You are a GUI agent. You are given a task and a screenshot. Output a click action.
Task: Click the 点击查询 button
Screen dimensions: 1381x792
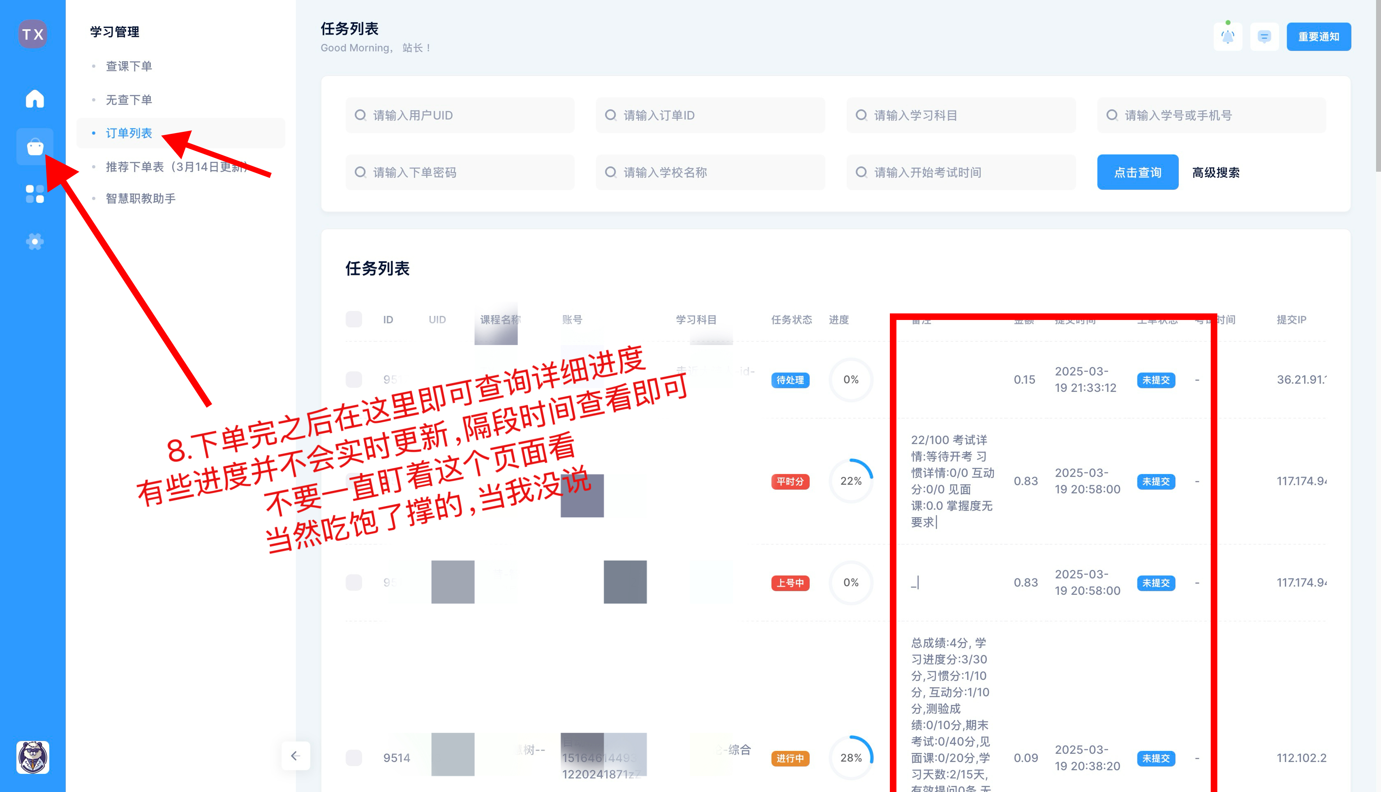point(1137,172)
